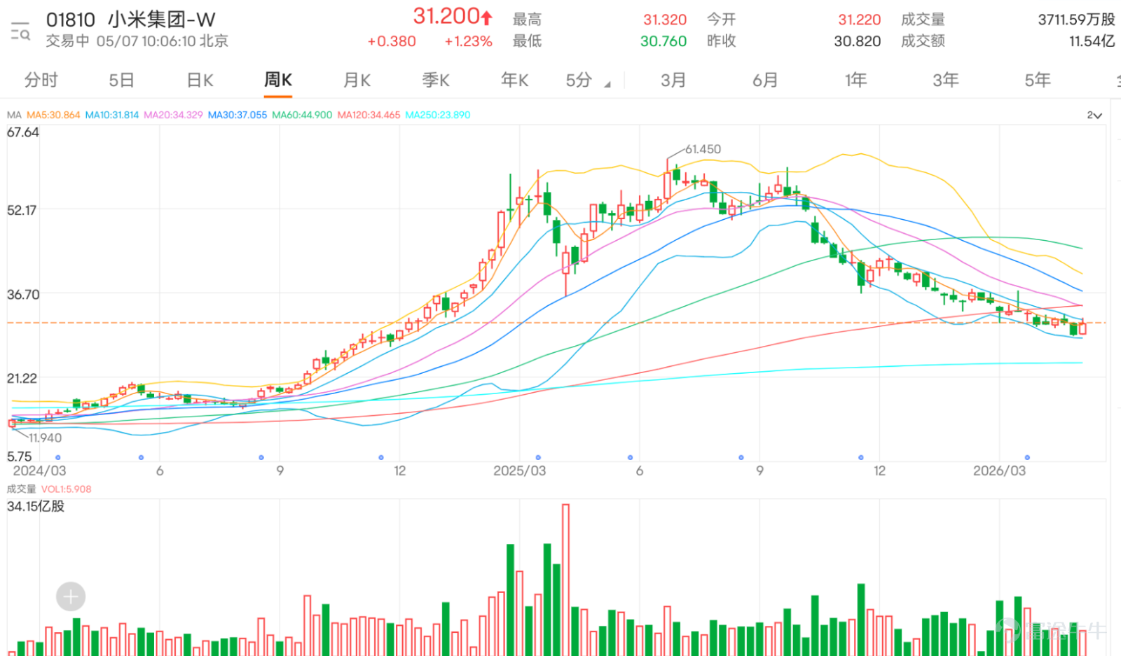Click the 01810 小米集团-W stock title
This screenshot has height=656, width=1121.
click(x=131, y=20)
